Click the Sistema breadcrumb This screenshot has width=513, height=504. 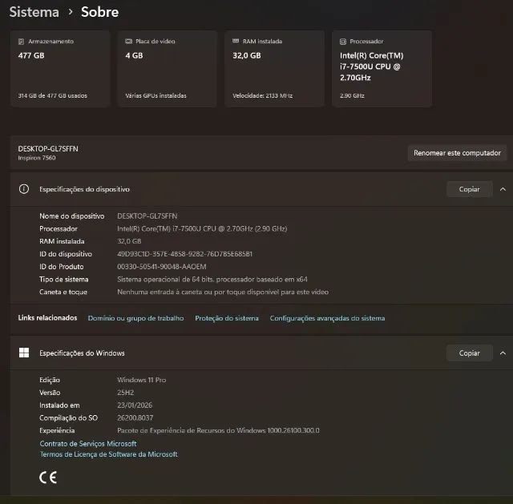pyautogui.click(x=34, y=12)
